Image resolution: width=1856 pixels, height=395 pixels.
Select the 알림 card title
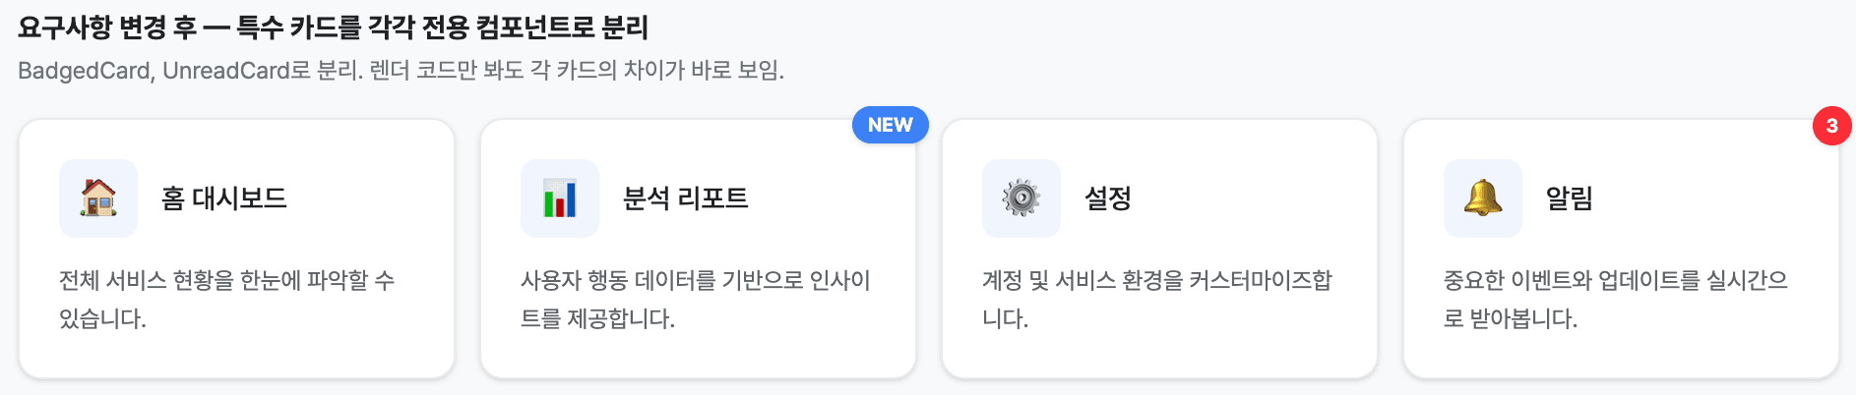(1570, 198)
